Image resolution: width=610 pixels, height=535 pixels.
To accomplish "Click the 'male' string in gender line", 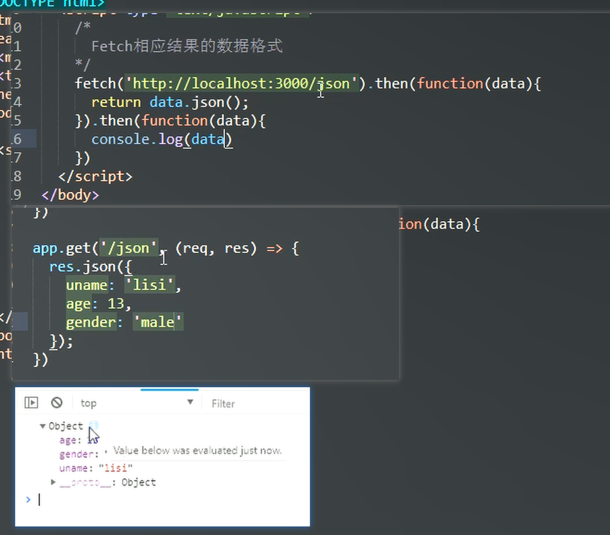I will coord(158,322).
